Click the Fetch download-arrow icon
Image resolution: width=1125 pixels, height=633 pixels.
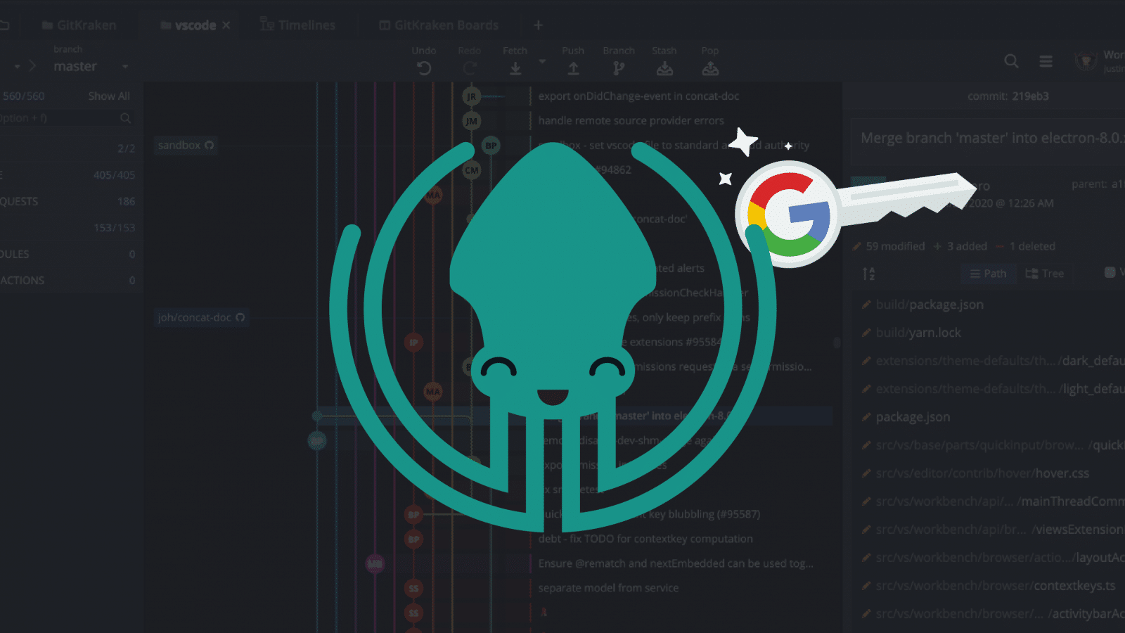[x=515, y=68]
